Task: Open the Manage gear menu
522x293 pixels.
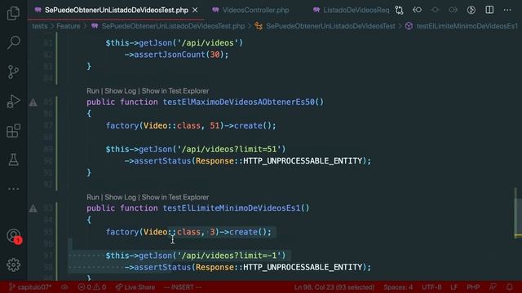Action: (x=13, y=265)
